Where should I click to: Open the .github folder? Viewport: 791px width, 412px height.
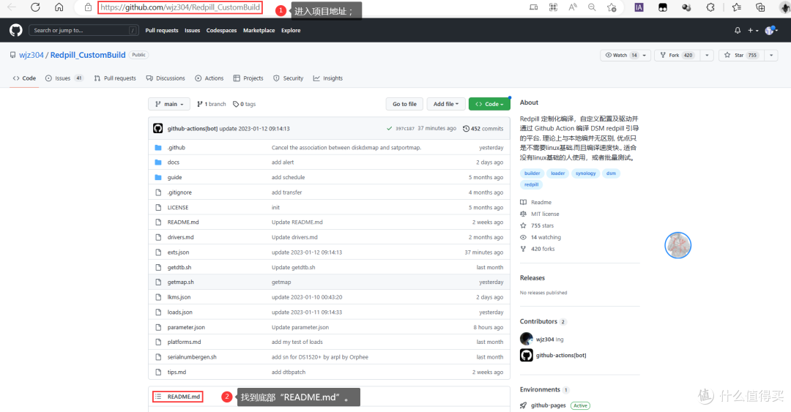pyautogui.click(x=176, y=147)
